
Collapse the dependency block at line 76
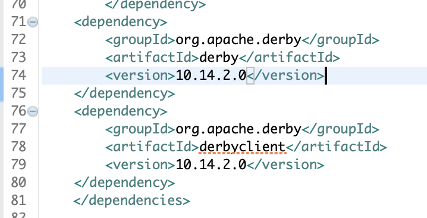pyautogui.click(x=33, y=111)
